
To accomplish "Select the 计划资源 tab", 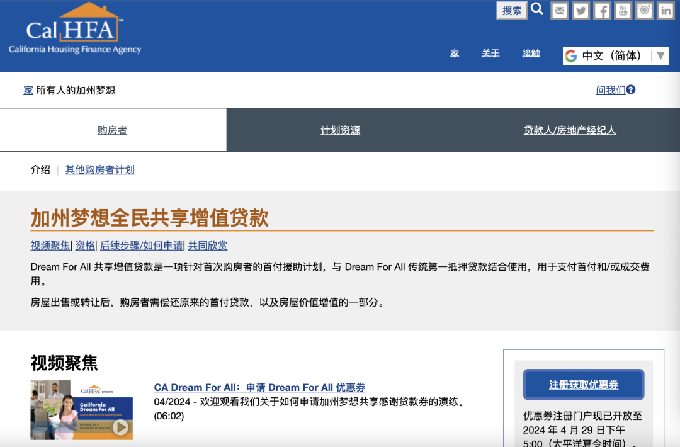I will (340, 130).
